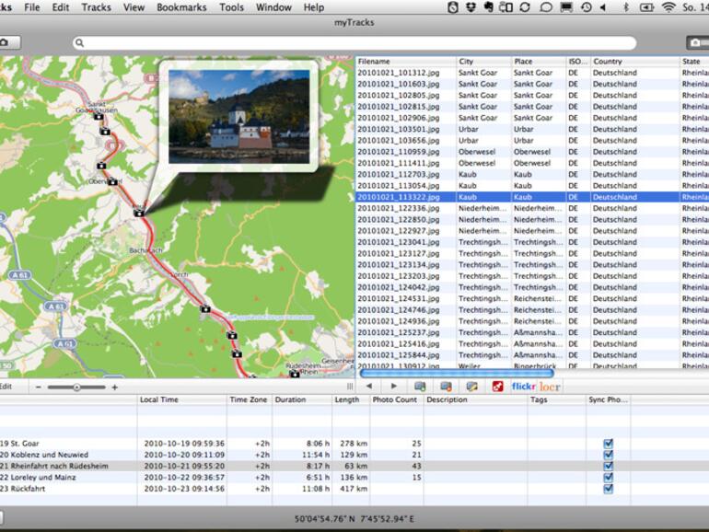Click the next photo arrow button
Screen dimensions: 709x532
click(x=394, y=387)
